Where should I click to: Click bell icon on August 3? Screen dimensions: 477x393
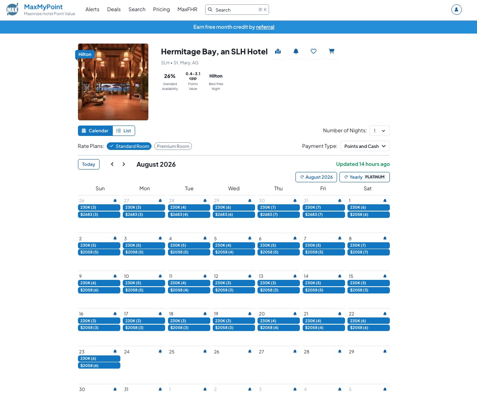tap(160, 238)
